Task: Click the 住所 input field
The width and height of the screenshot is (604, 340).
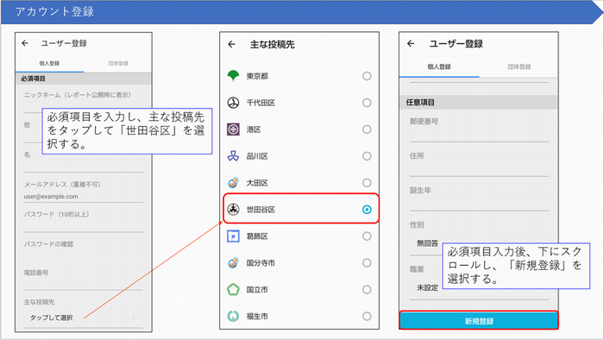Action: [x=479, y=164]
